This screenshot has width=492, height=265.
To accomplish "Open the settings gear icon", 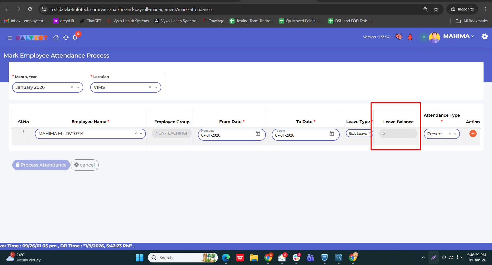I will coord(484,37).
